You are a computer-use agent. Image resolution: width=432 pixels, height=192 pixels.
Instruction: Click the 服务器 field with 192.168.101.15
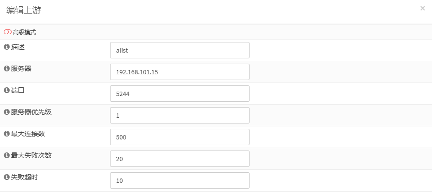(180, 72)
